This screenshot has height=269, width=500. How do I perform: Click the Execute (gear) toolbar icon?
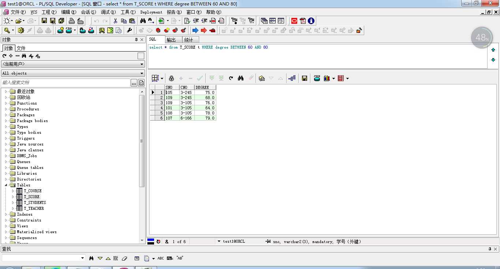point(21,30)
